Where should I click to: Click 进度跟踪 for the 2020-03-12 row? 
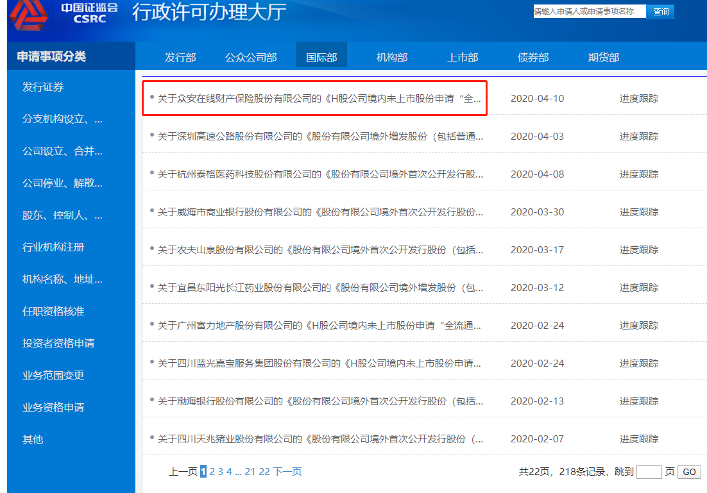coord(639,288)
